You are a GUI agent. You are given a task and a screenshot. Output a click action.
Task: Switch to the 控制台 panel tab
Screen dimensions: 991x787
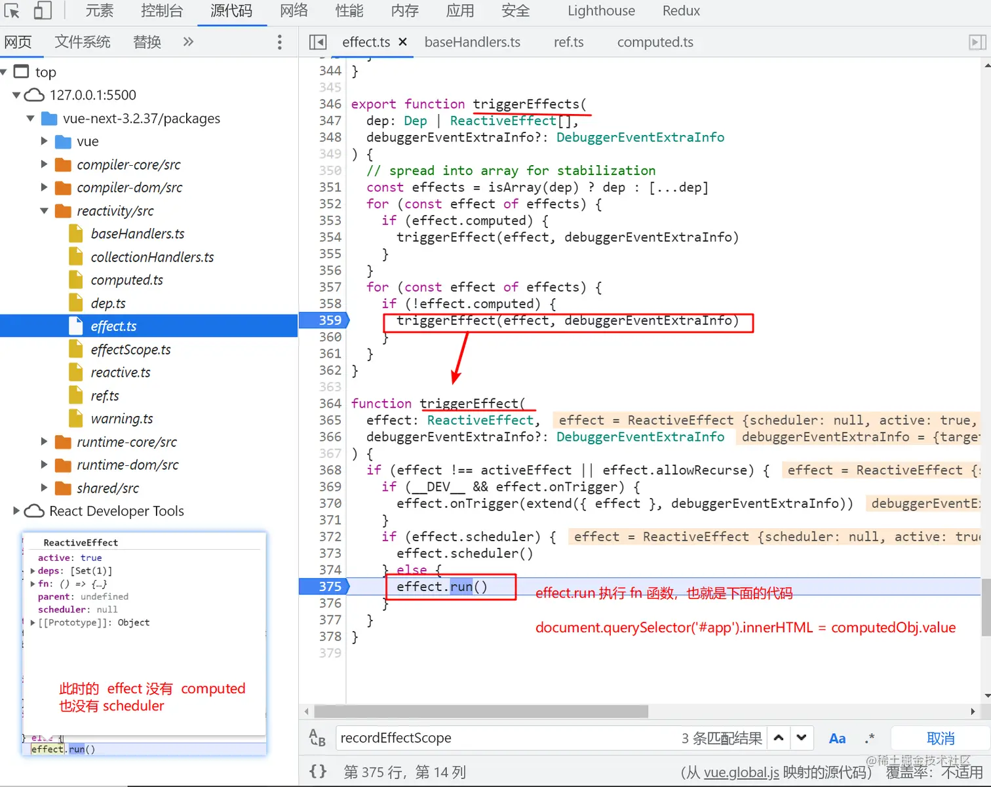click(x=162, y=10)
